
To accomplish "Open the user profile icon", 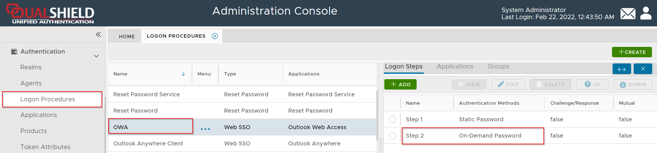I will click(x=646, y=13).
